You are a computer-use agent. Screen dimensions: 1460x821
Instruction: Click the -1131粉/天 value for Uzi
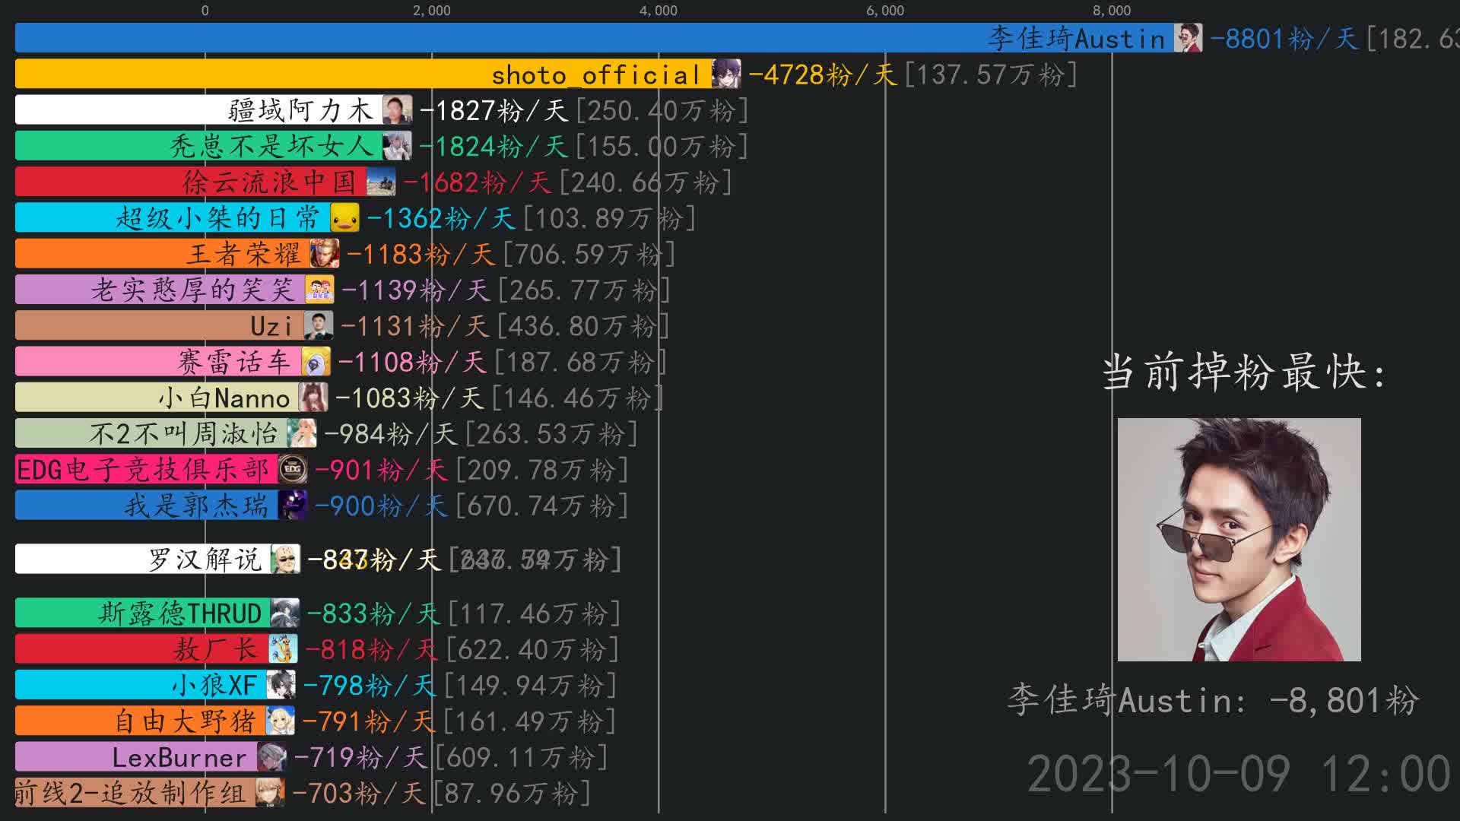click(415, 326)
